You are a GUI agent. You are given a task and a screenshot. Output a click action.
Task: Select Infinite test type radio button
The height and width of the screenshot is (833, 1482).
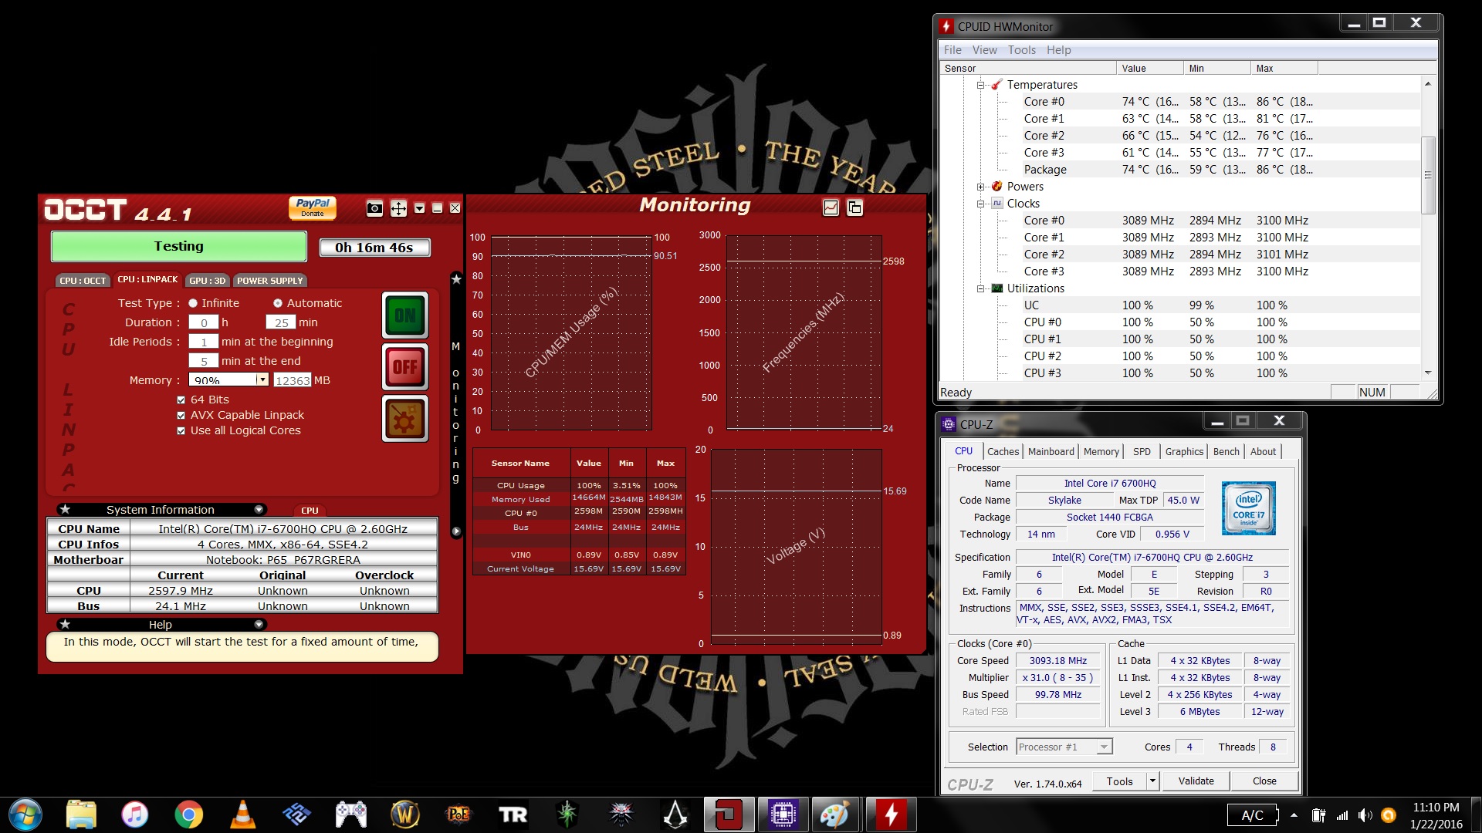193,303
